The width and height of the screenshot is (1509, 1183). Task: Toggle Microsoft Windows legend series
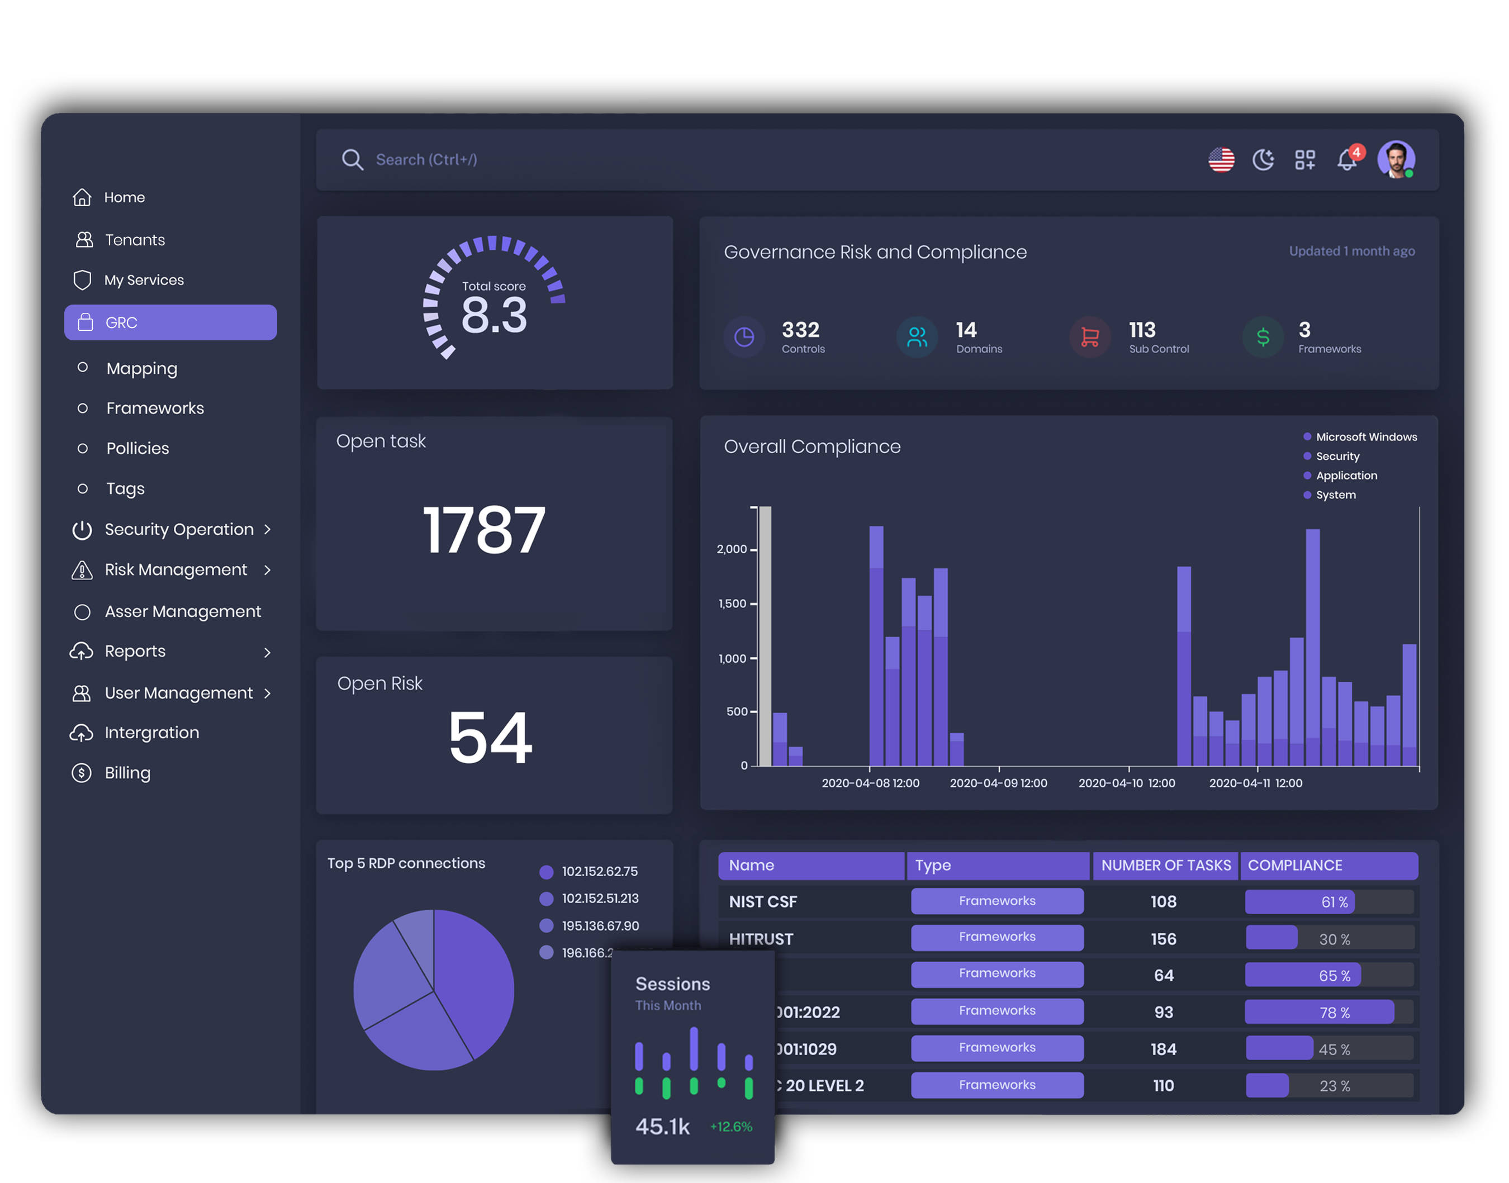tap(1360, 437)
